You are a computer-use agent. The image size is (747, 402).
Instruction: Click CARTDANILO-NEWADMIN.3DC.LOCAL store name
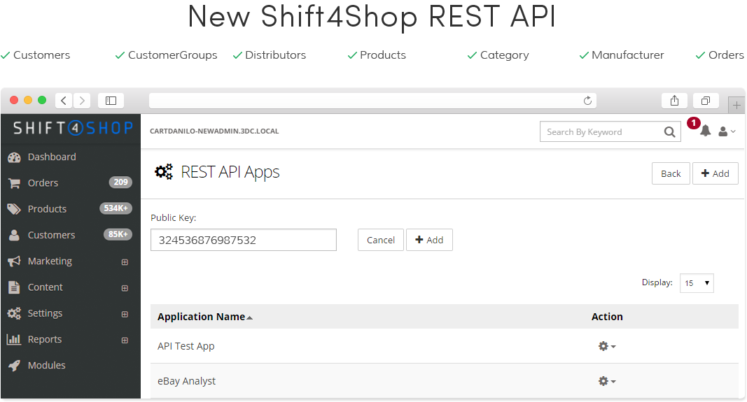click(214, 131)
